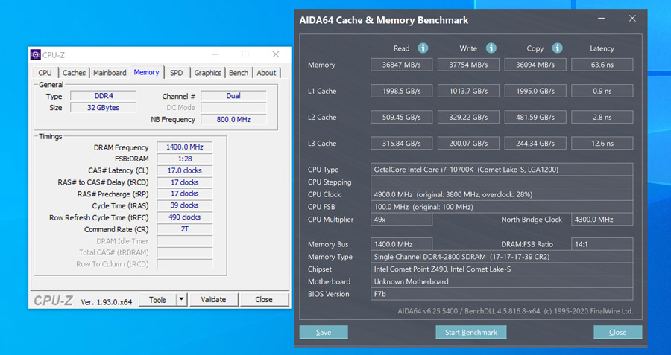Screen dimensions: 671x355
Task: Close CPU-Z via title bar X
Action: click(276, 54)
